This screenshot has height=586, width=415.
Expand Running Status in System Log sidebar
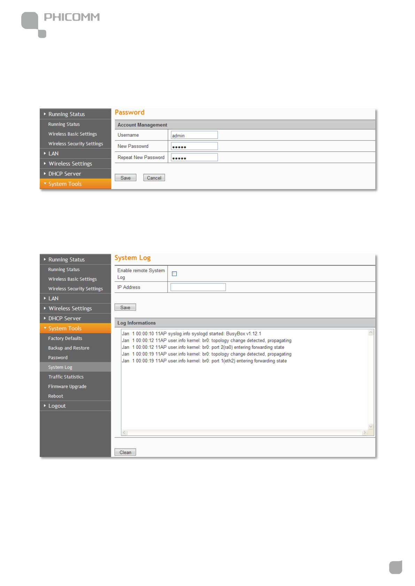pyautogui.click(x=75, y=260)
